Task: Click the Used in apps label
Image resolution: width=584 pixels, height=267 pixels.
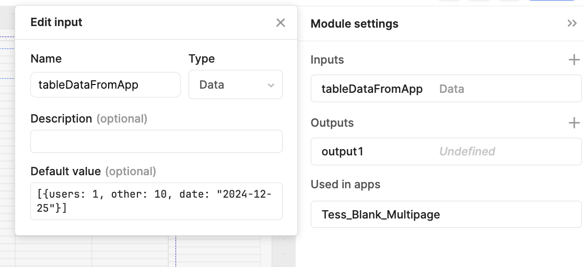Action: click(345, 185)
